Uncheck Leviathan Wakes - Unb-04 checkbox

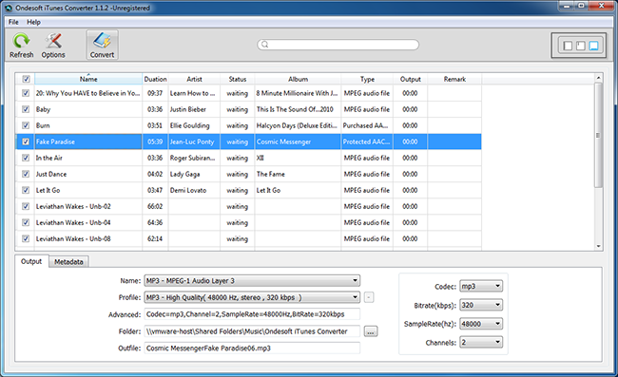(26, 222)
